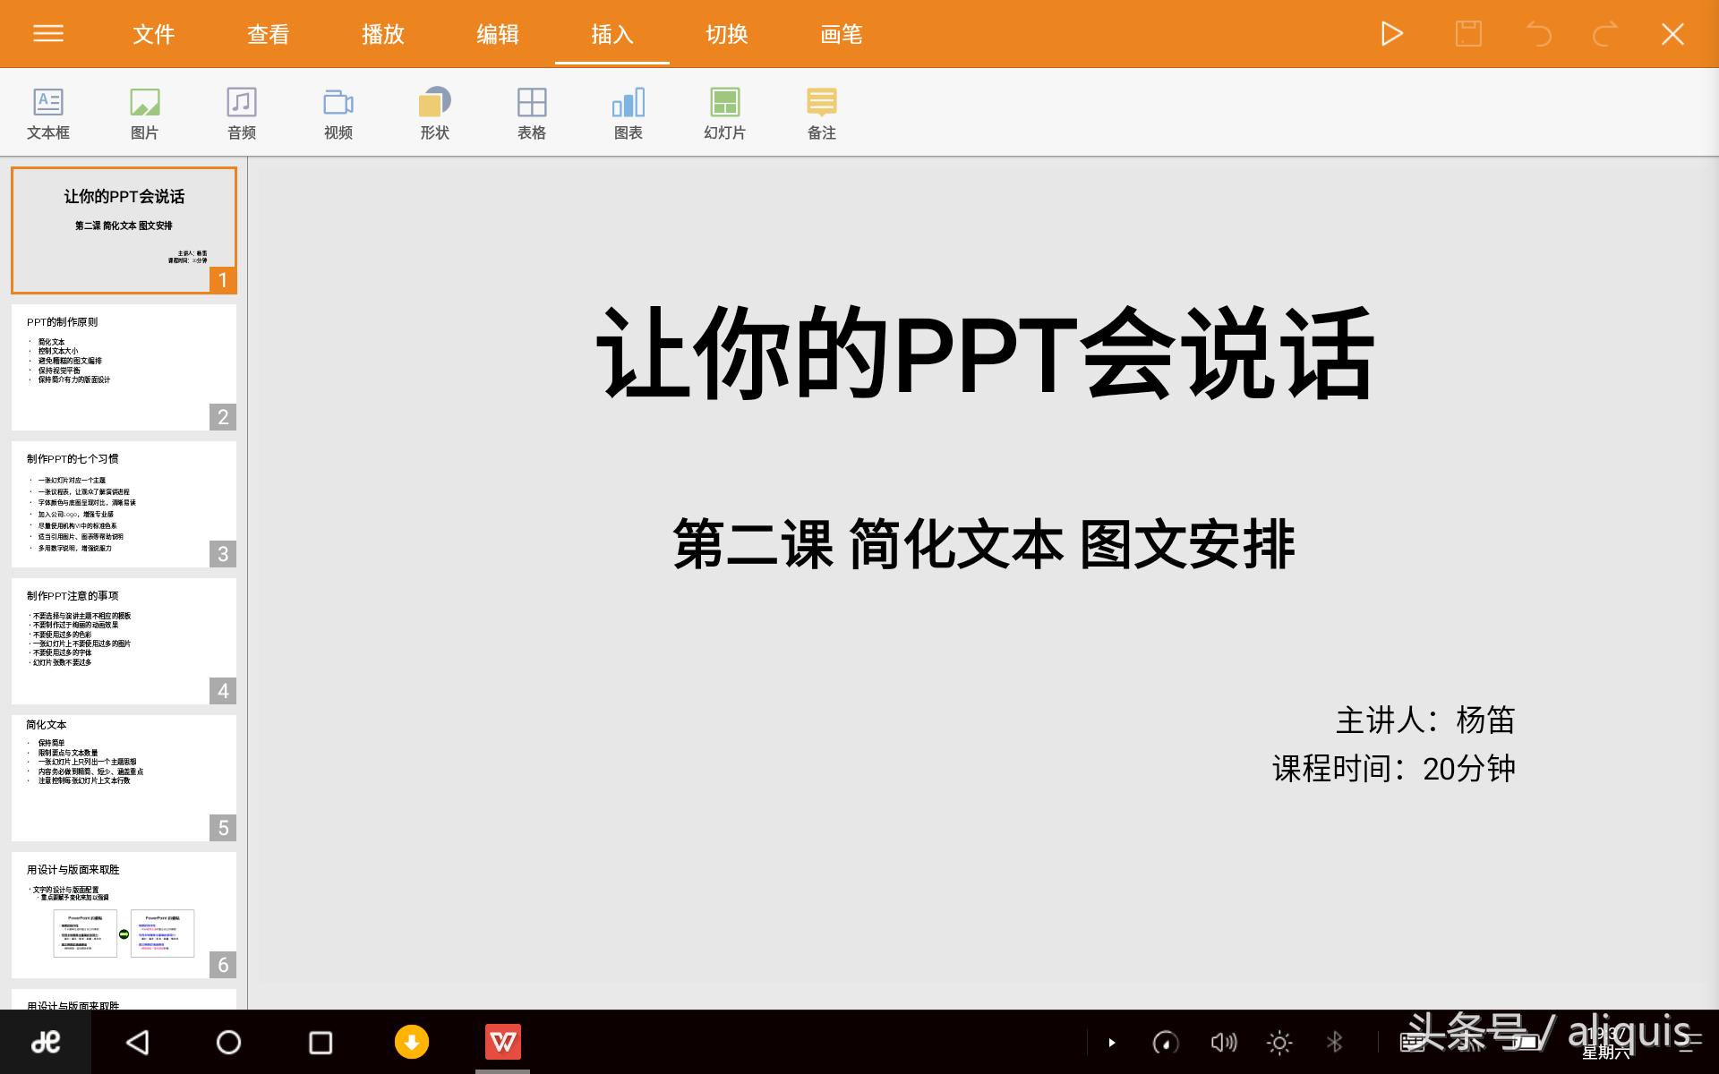Insert a chart (图表)
1719x1074 pixels.
628,113
